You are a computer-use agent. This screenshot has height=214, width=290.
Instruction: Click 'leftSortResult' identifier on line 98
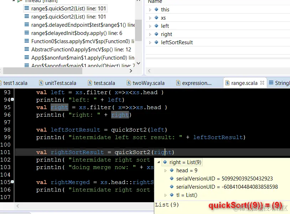tap(76, 130)
